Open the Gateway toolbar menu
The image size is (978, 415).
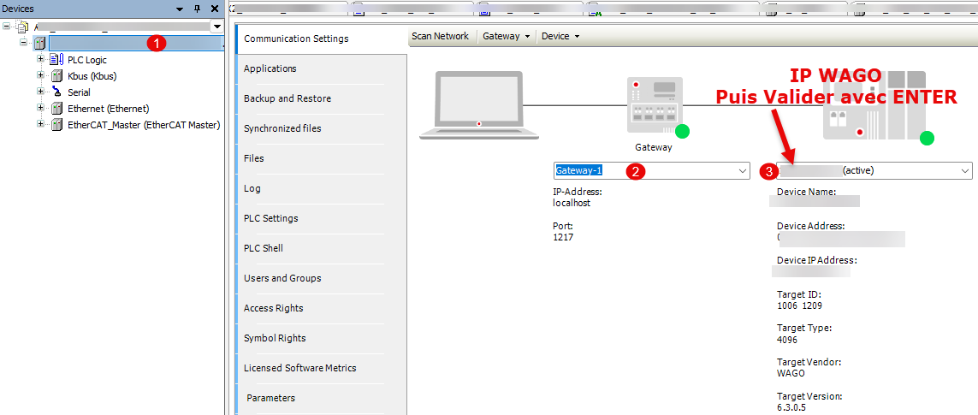(507, 36)
